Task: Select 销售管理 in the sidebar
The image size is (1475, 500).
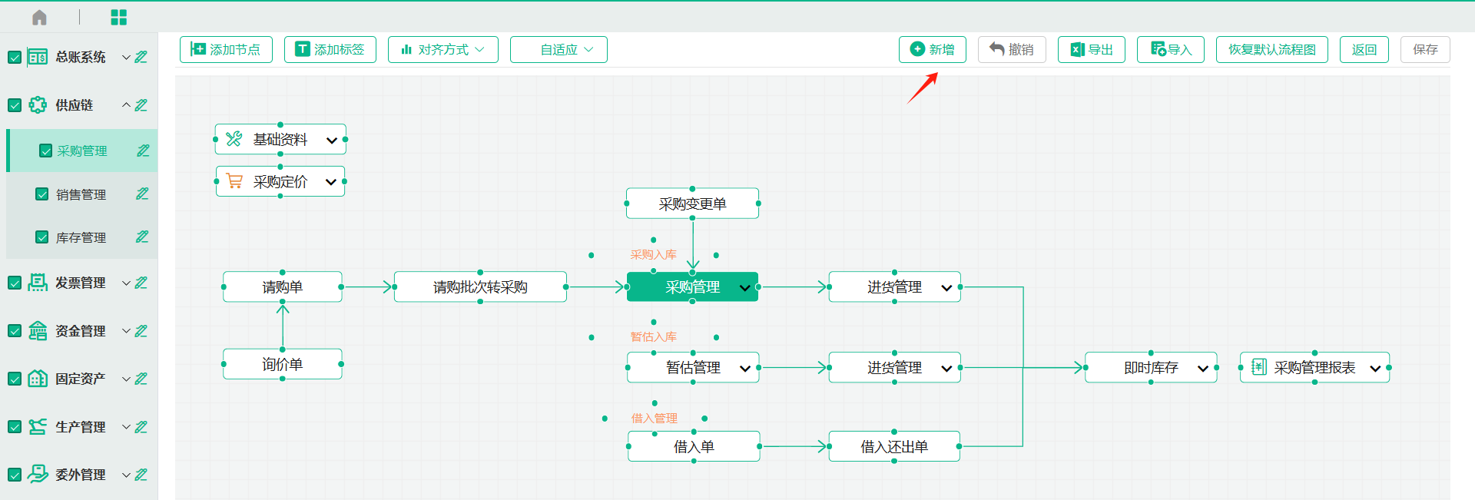Action: (81, 194)
